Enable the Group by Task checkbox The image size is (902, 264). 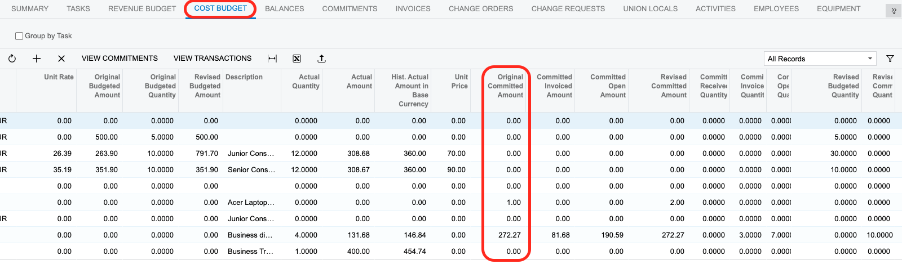click(19, 36)
